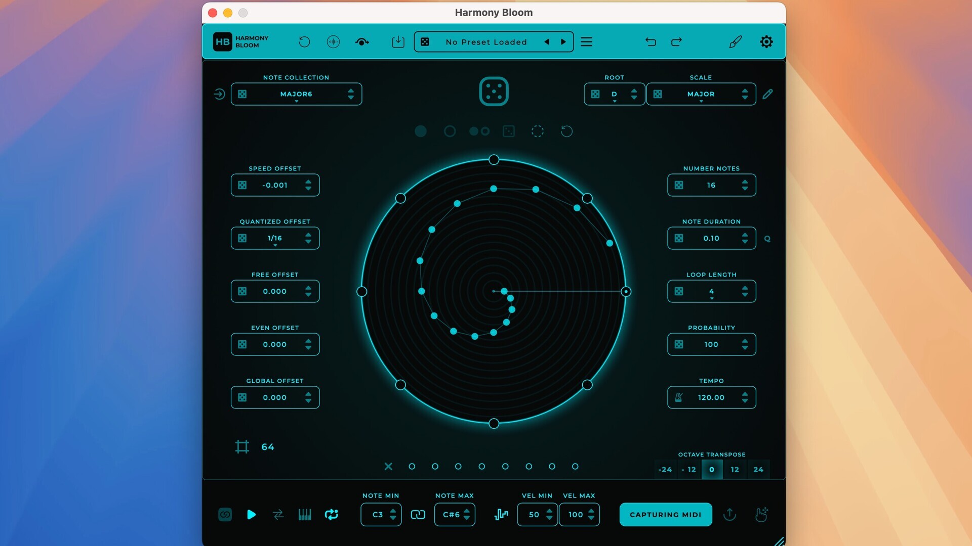Toggle the link icon in bottom-left transport
Screen dimensions: 972x546
pos(225,515)
